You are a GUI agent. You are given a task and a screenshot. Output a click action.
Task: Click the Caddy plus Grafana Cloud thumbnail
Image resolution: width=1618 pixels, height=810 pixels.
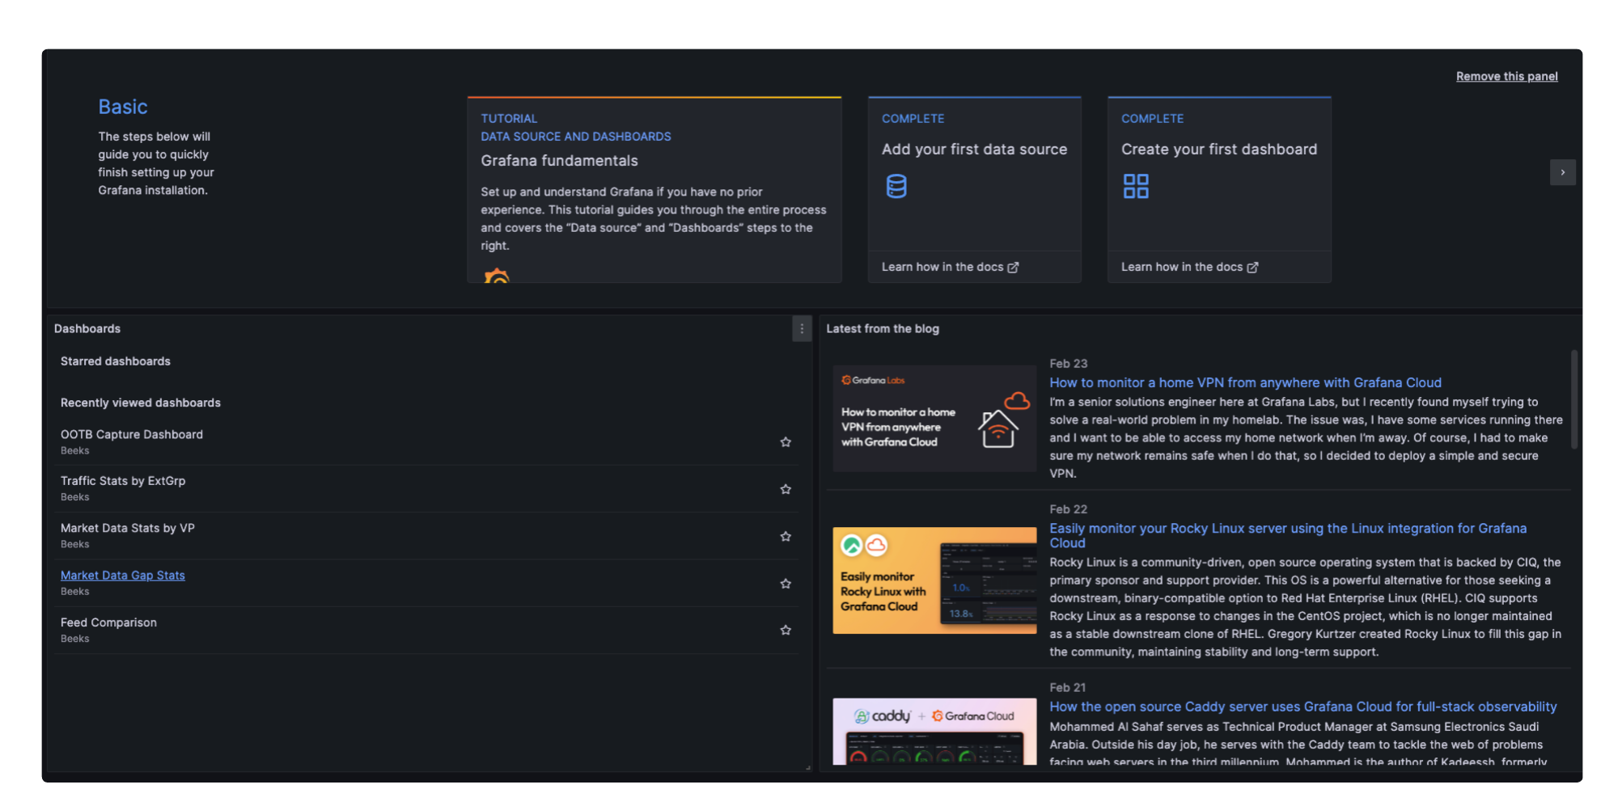tap(934, 731)
